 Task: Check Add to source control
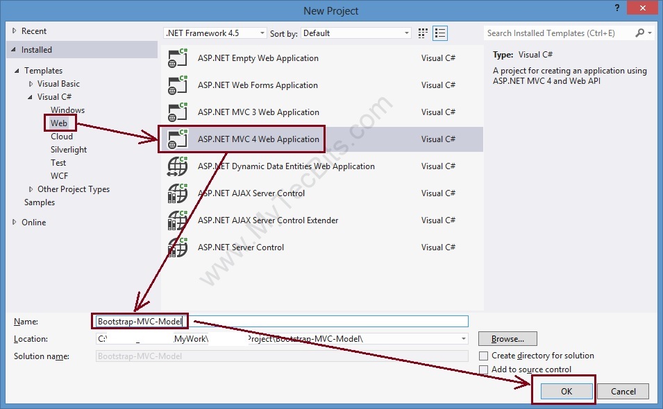tap(484, 369)
